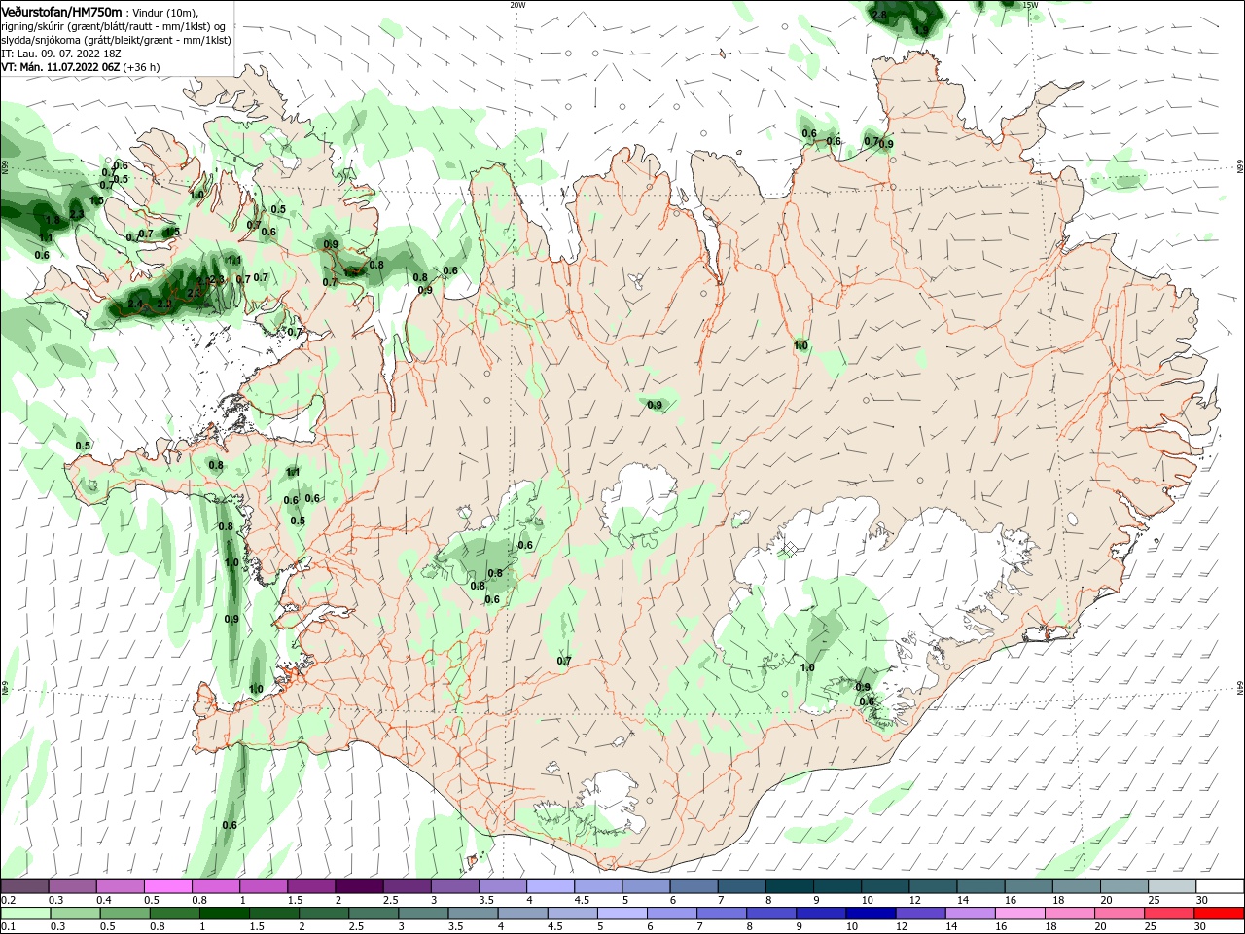Select the bottom-row deep blue swatch between 10 and 12
Screen dimensions: 1245x934
click(x=871, y=914)
